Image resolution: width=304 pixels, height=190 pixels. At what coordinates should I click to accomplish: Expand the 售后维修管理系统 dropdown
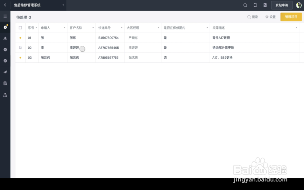(x=63, y=5)
